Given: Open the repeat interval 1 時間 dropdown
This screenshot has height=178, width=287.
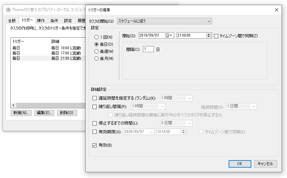Looking at the screenshot, I should click(148, 106).
